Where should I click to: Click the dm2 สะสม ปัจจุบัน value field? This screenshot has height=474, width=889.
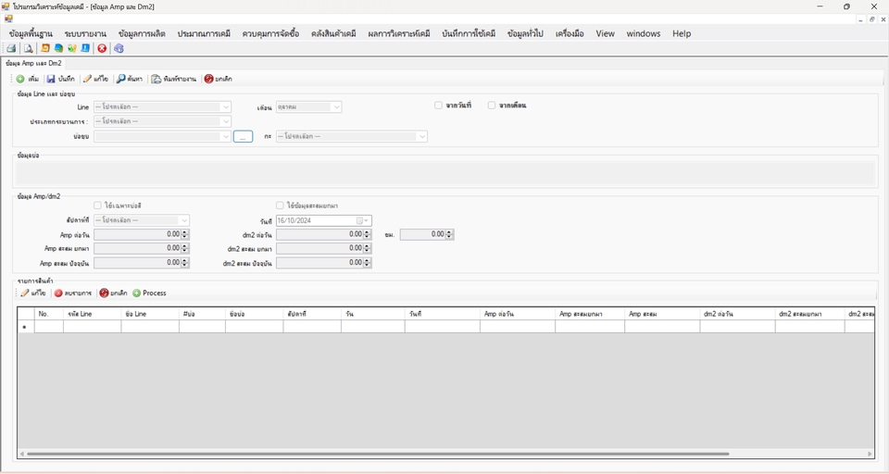319,263
